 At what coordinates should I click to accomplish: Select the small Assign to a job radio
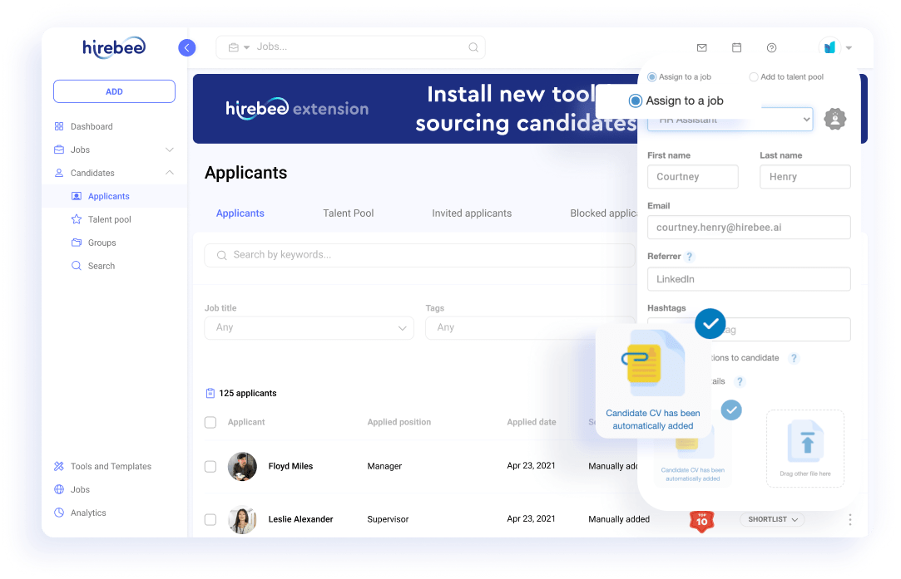coord(652,77)
